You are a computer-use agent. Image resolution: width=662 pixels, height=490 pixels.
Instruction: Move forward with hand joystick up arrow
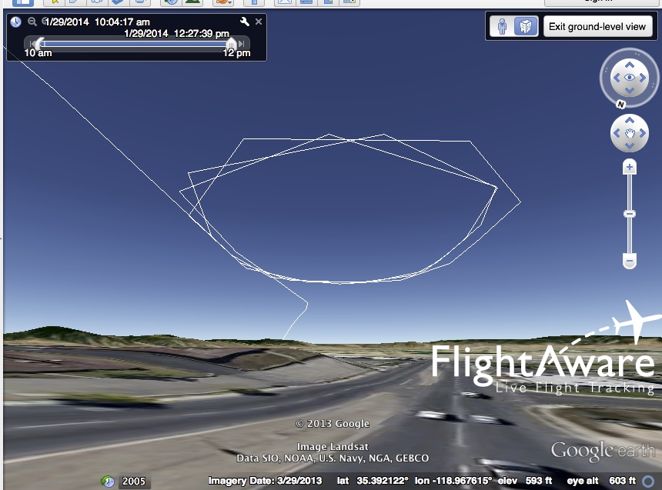(630, 120)
